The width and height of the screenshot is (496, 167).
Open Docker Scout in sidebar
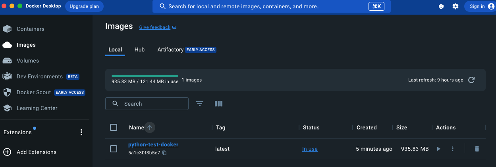pyautogui.click(x=34, y=92)
